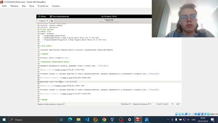
Task: Show hidden tray icons chevron
Action: pos(168,120)
